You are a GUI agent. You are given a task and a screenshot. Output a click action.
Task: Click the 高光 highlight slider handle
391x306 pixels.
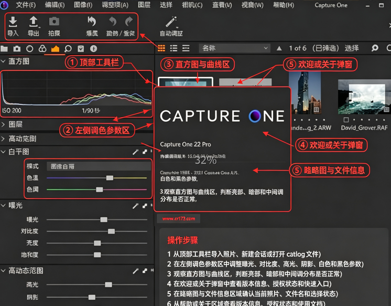tap(108, 284)
